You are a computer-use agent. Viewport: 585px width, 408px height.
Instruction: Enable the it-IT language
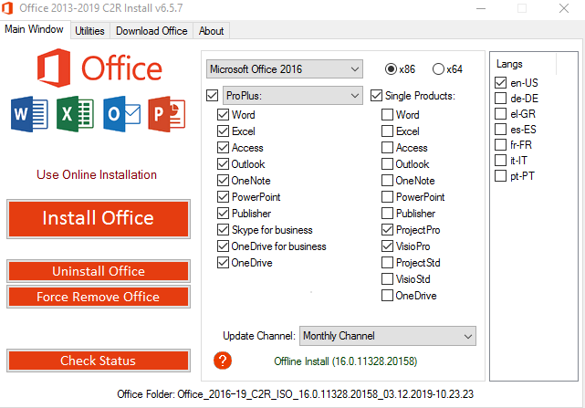point(500,160)
